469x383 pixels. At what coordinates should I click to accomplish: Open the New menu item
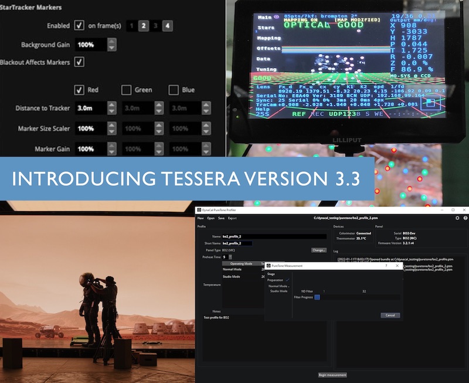[200, 218]
